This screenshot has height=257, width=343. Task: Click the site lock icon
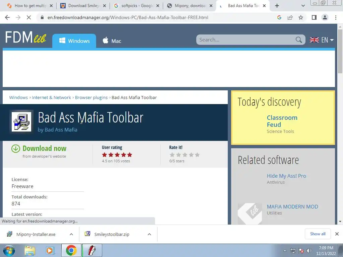pos(42,17)
